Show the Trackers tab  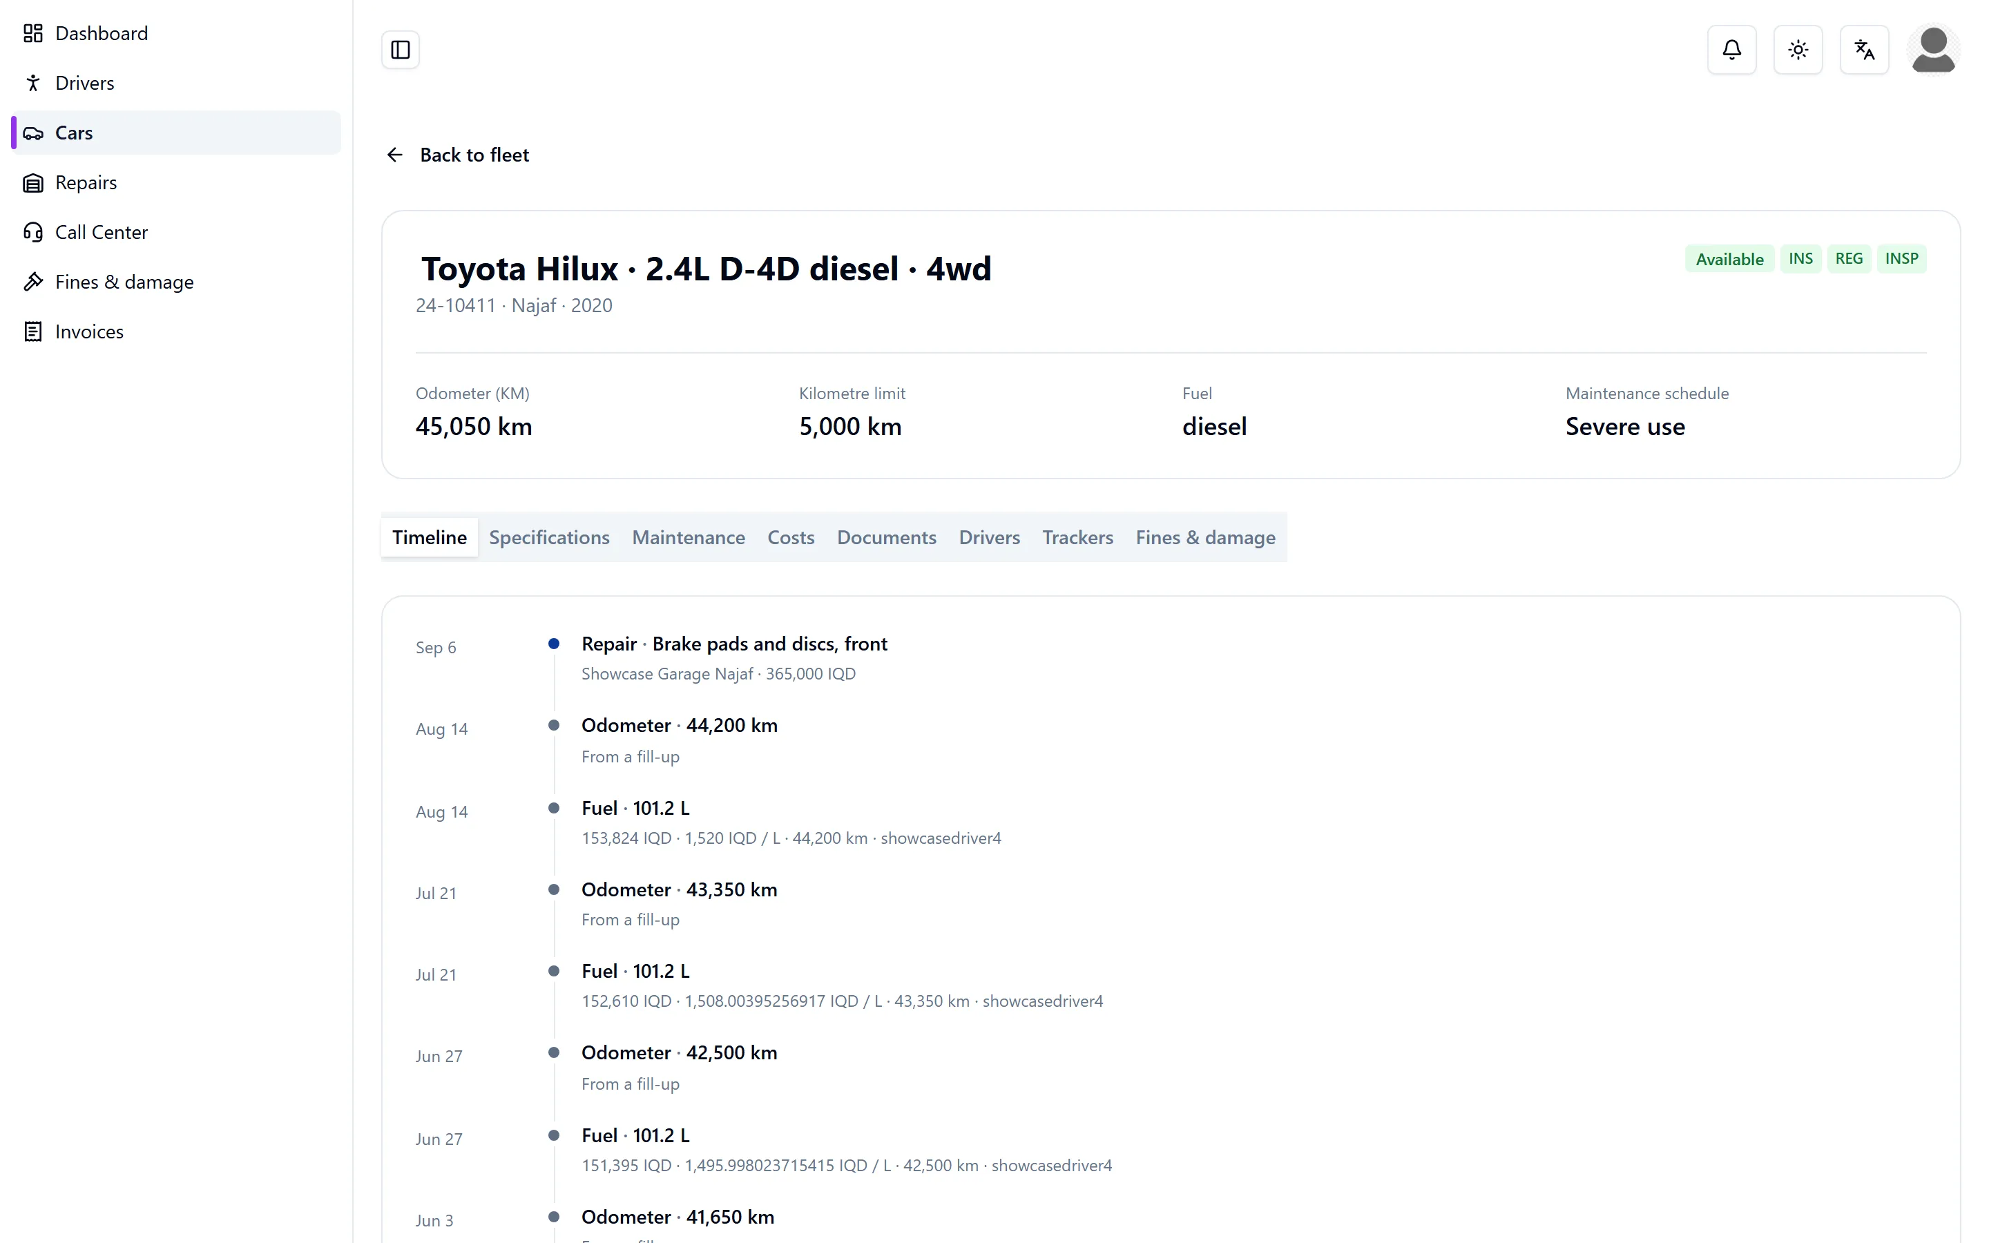[x=1077, y=538]
